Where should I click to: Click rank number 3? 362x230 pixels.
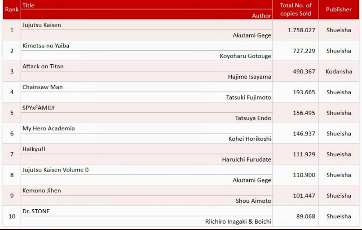12,72
